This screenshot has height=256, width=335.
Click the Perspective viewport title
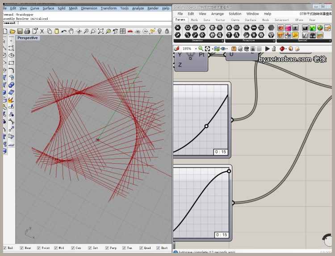28,38
